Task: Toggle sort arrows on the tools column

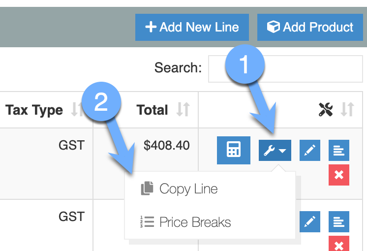Action: tap(347, 109)
